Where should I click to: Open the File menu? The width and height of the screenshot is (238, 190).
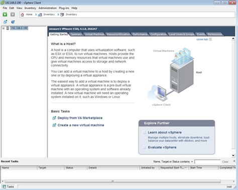click(5, 8)
